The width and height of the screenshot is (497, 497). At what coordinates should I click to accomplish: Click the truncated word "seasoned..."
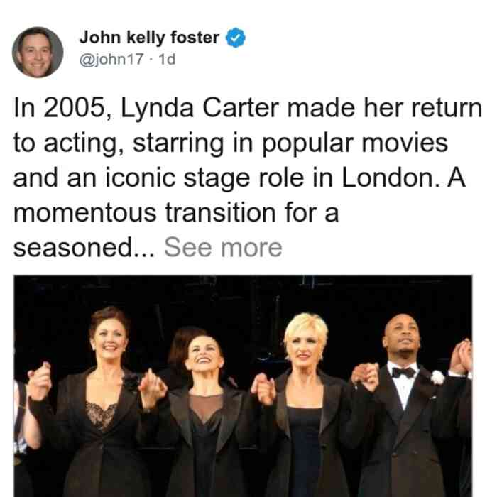pos(84,248)
